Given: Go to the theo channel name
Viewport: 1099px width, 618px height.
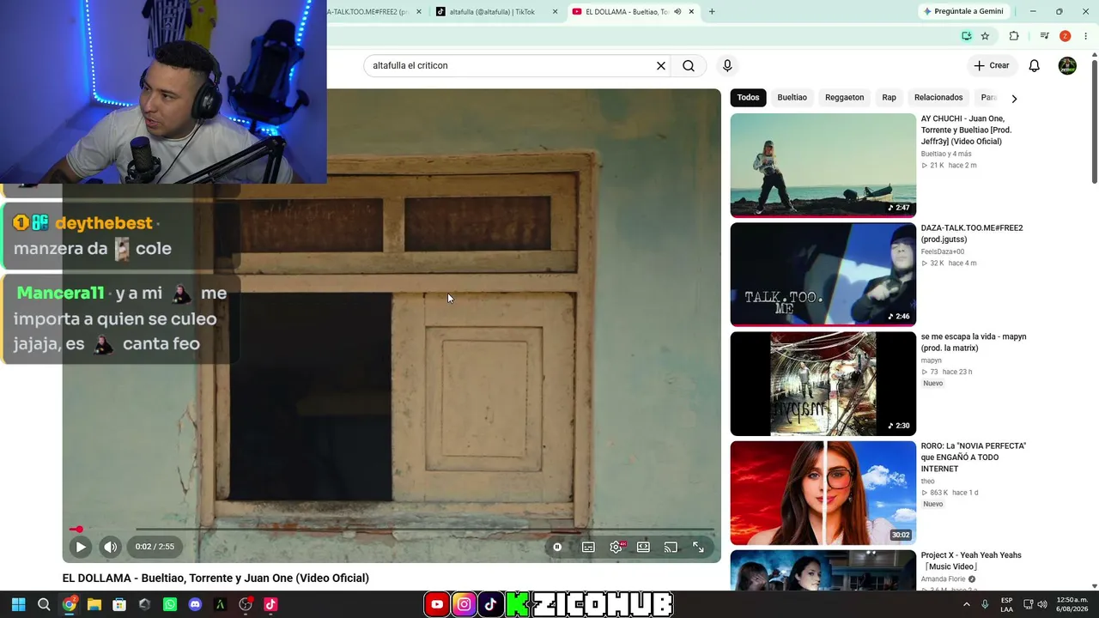Looking at the screenshot, I should tap(928, 482).
